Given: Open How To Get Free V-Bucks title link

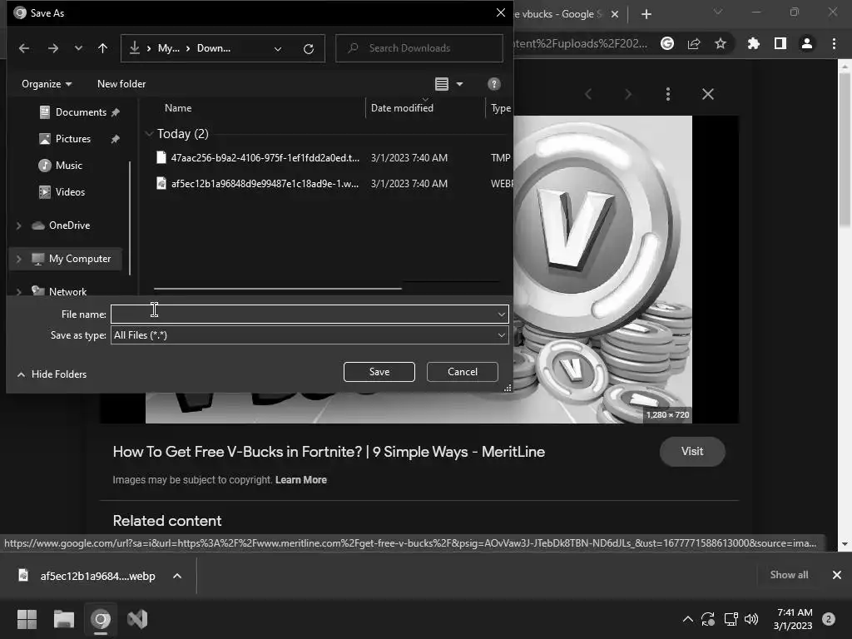Looking at the screenshot, I should pos(329,452).
